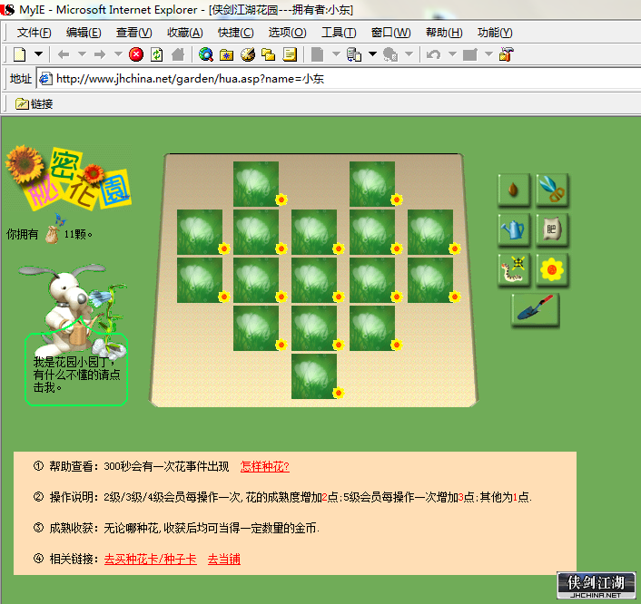Screen dimensions: 641x604
Task: Click the green Refresh page icon
Action: (156, 54)
